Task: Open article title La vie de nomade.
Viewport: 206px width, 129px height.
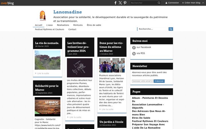Action: click(47, 43)
